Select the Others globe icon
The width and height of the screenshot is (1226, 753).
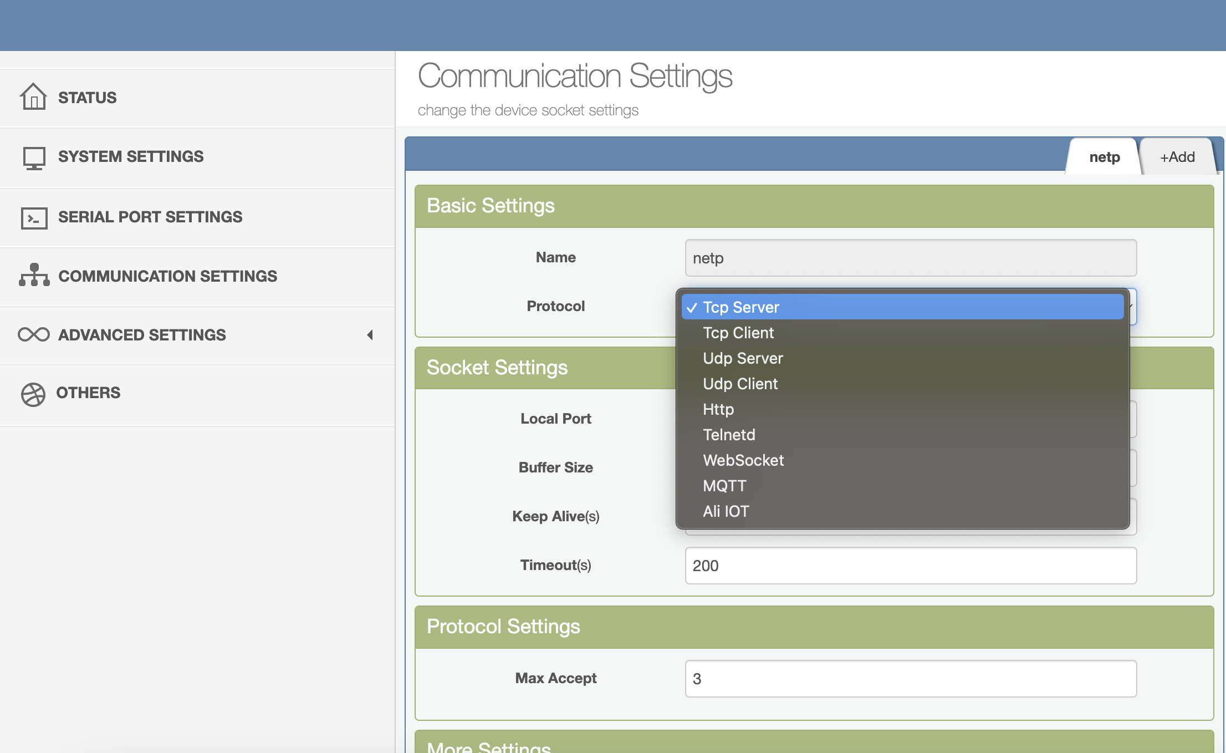pyautogui.click(x=33, y=394)
